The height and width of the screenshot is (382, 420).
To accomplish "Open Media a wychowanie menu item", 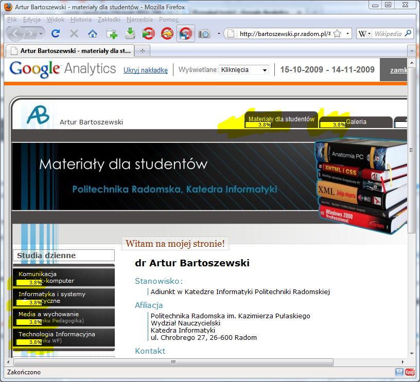I will (64, 318).
